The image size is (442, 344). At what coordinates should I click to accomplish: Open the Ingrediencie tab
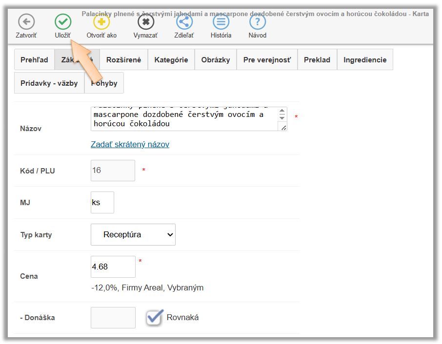click(x=365, y=60)
